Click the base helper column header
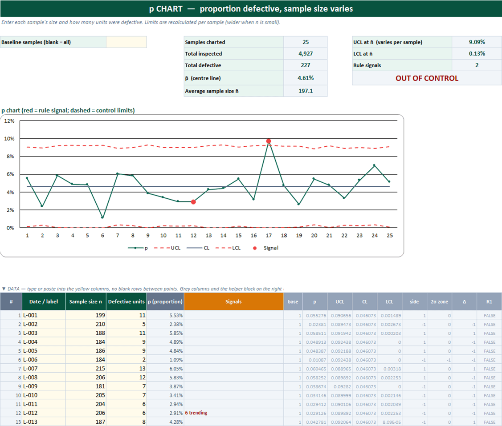Screen dimensions: 502x426 point(293,301)
